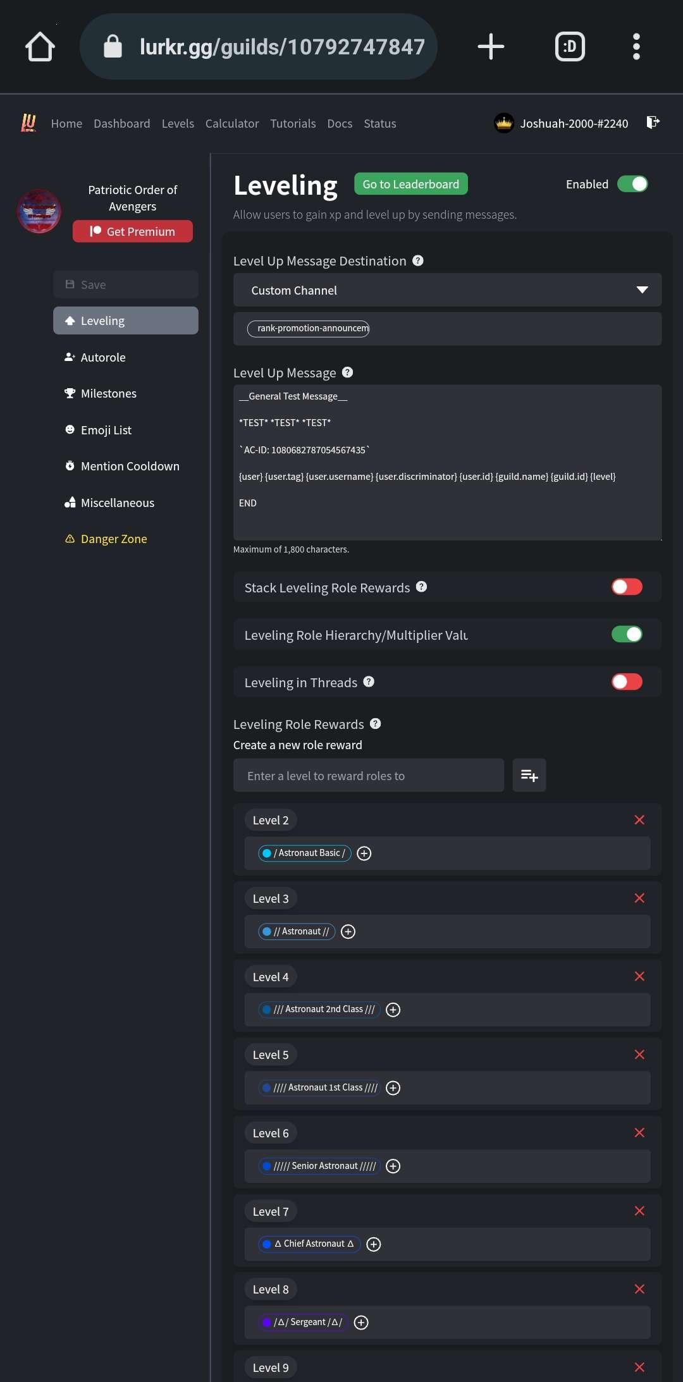Toggle Leveling Role Hierarchy/Multiplier switch
The width and height of the screenshot is (683, 1382).
coord(627,634)
